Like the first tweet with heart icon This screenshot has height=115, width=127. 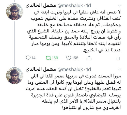(x=69, y=58)
